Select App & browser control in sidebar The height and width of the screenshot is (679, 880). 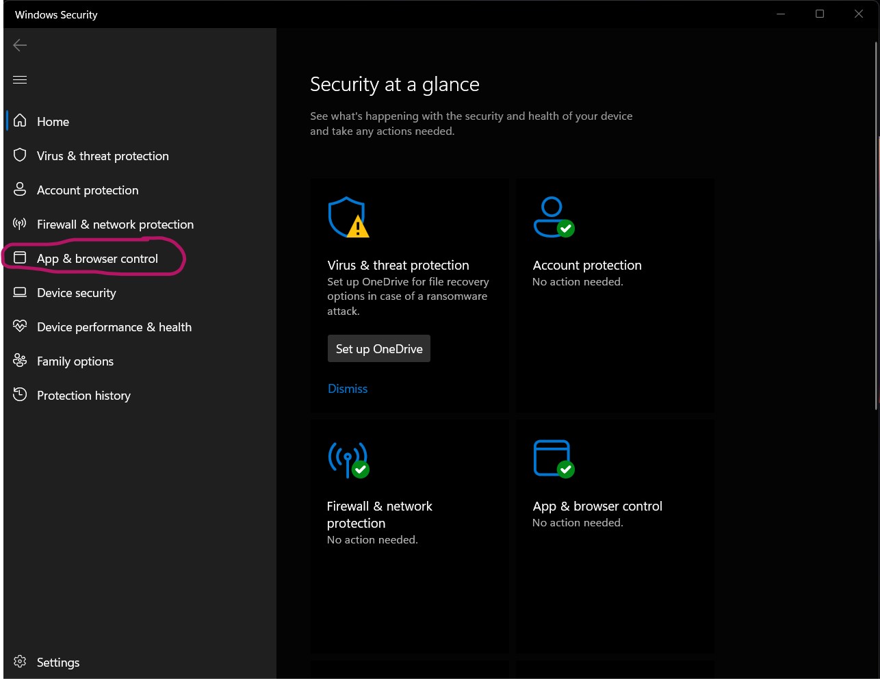pos(97,259)
